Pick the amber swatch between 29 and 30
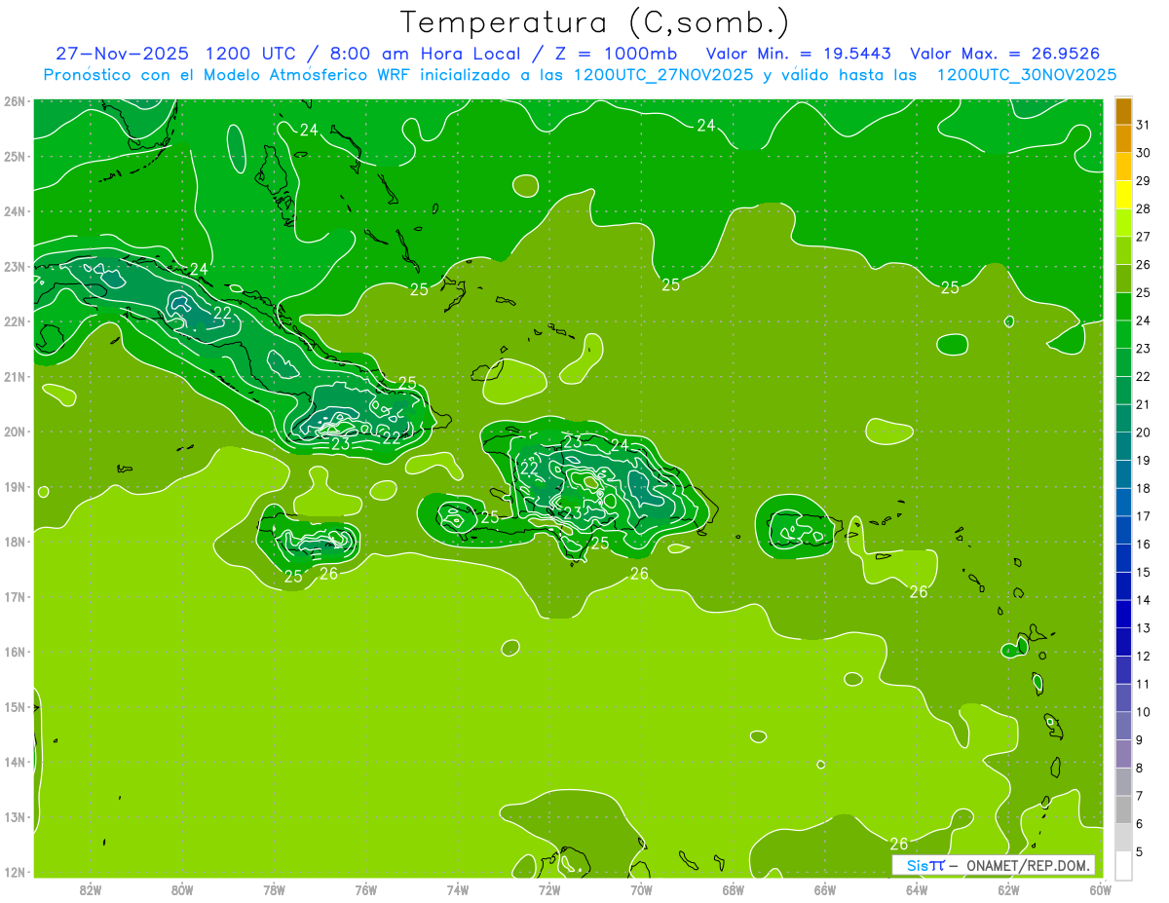Viewport: 1169px width, 903px height. (1123, 167)
